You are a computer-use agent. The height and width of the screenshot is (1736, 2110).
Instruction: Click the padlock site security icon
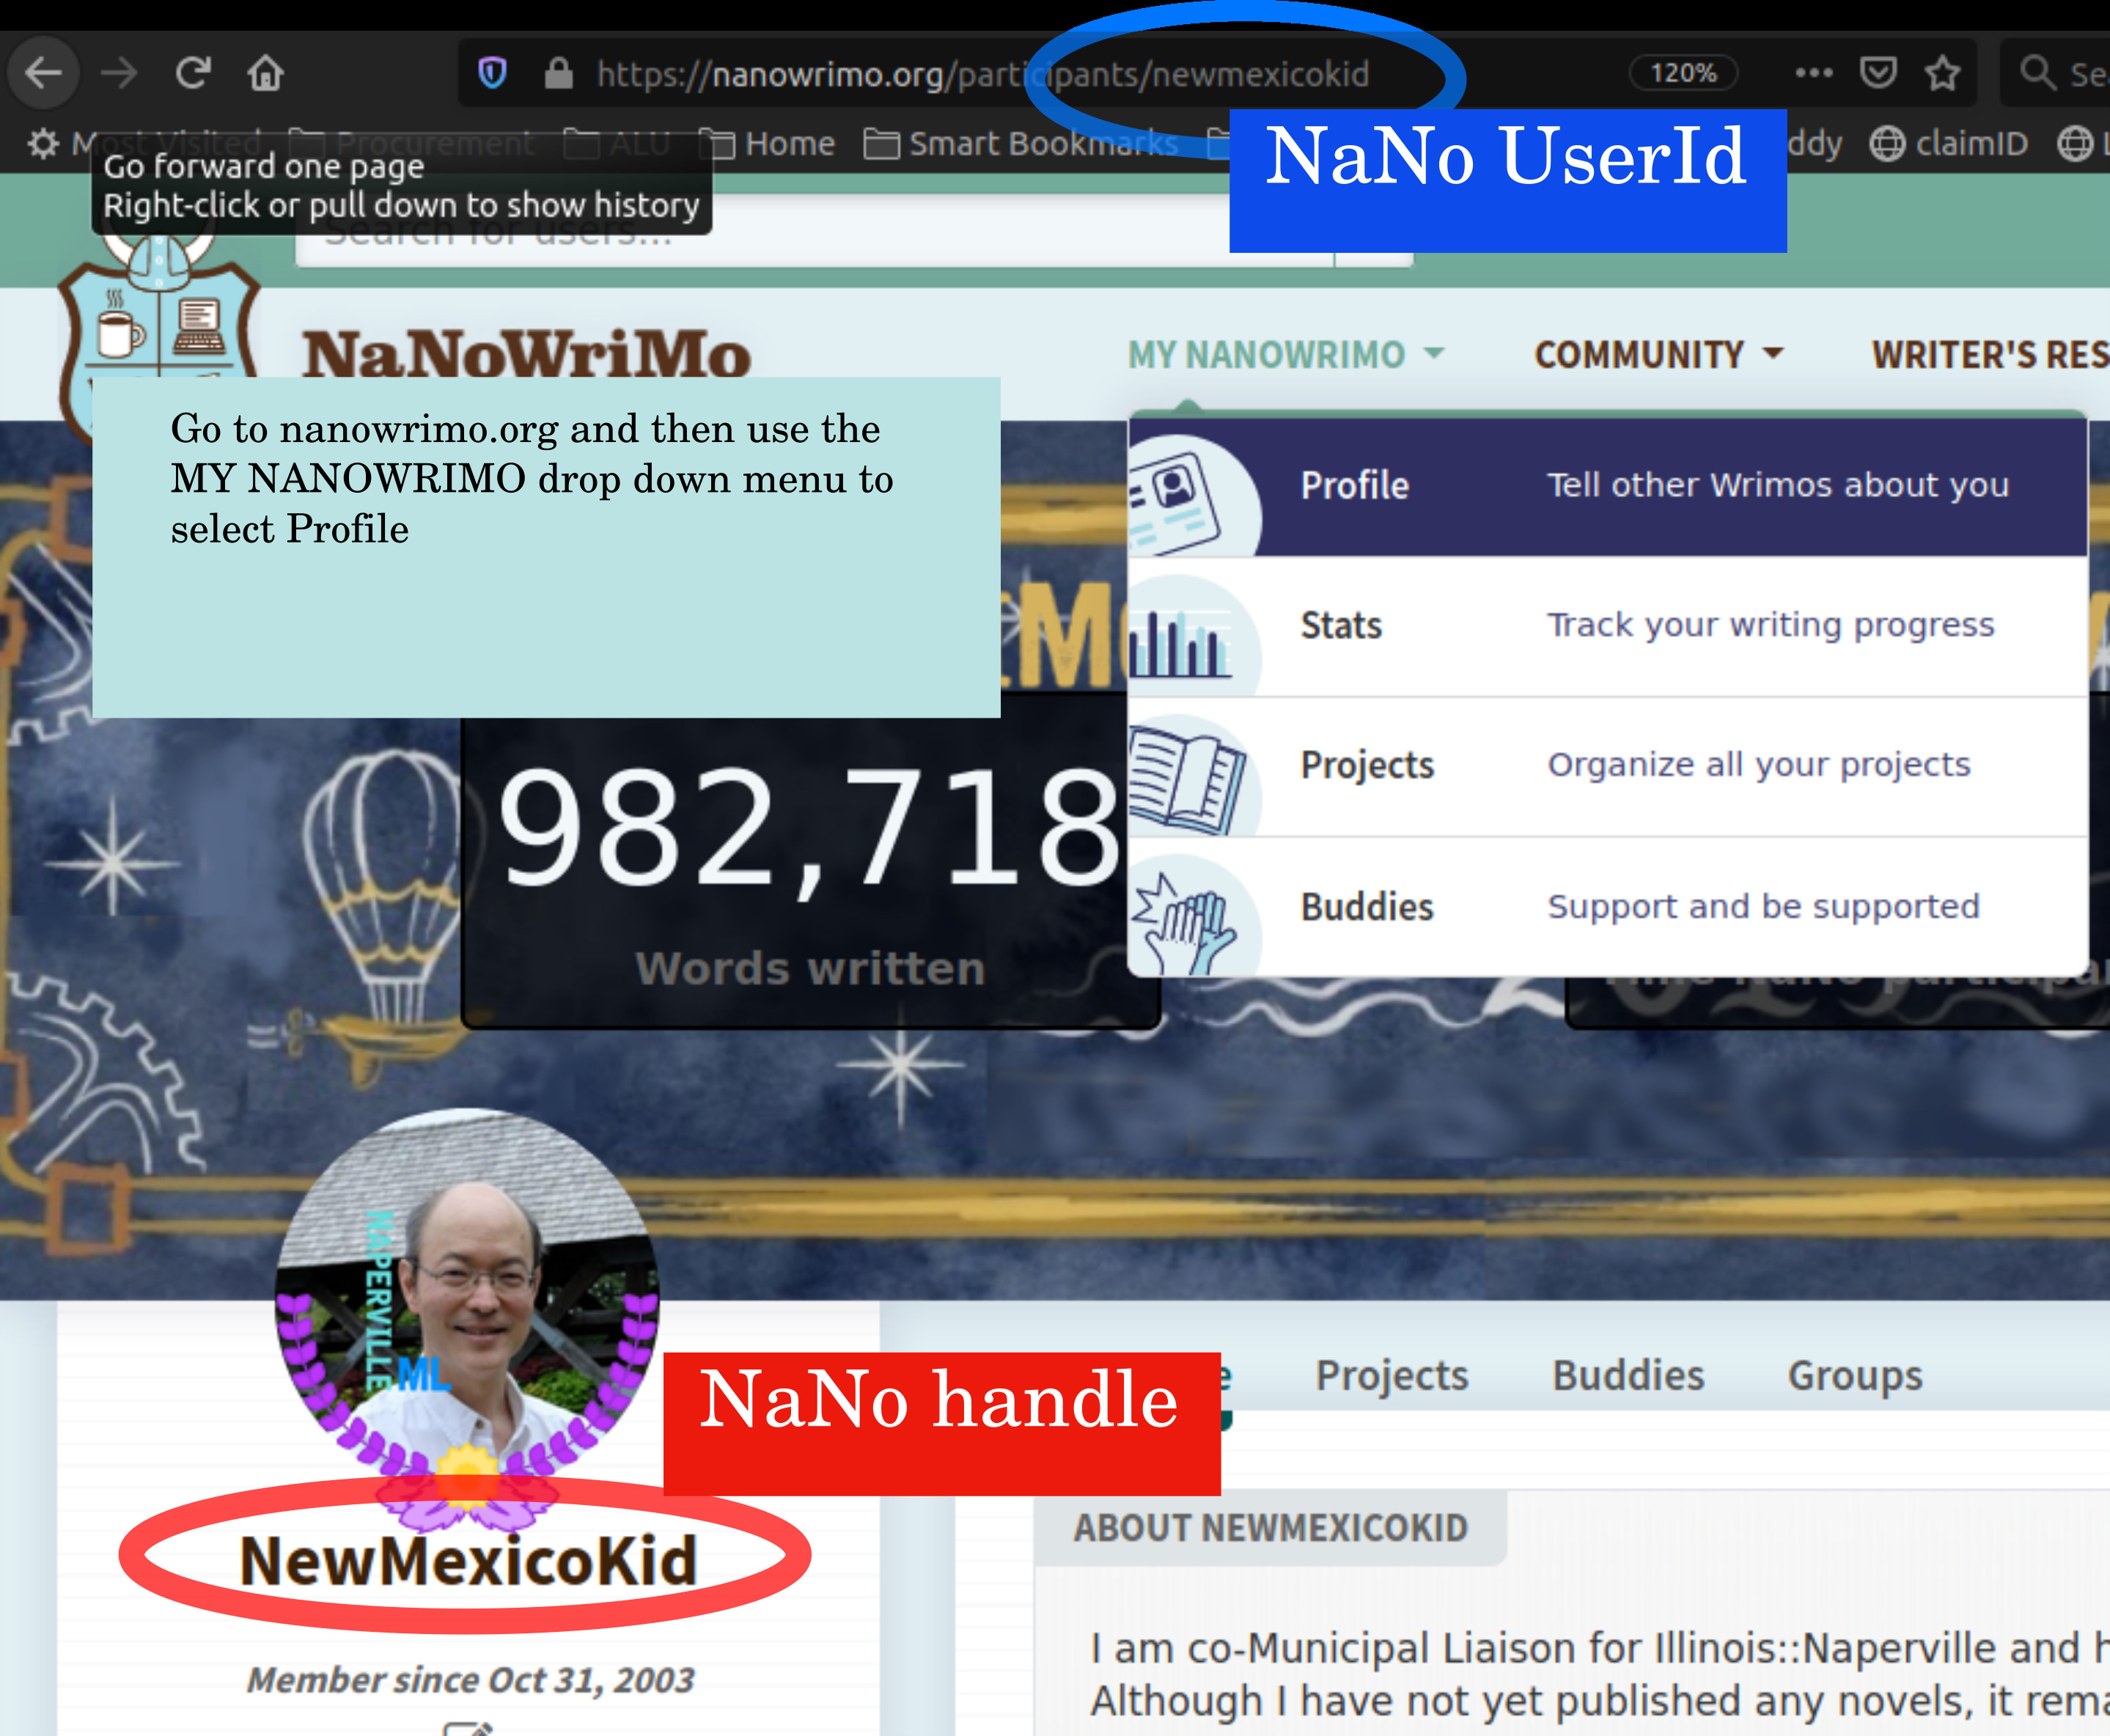tap(558, 73)
